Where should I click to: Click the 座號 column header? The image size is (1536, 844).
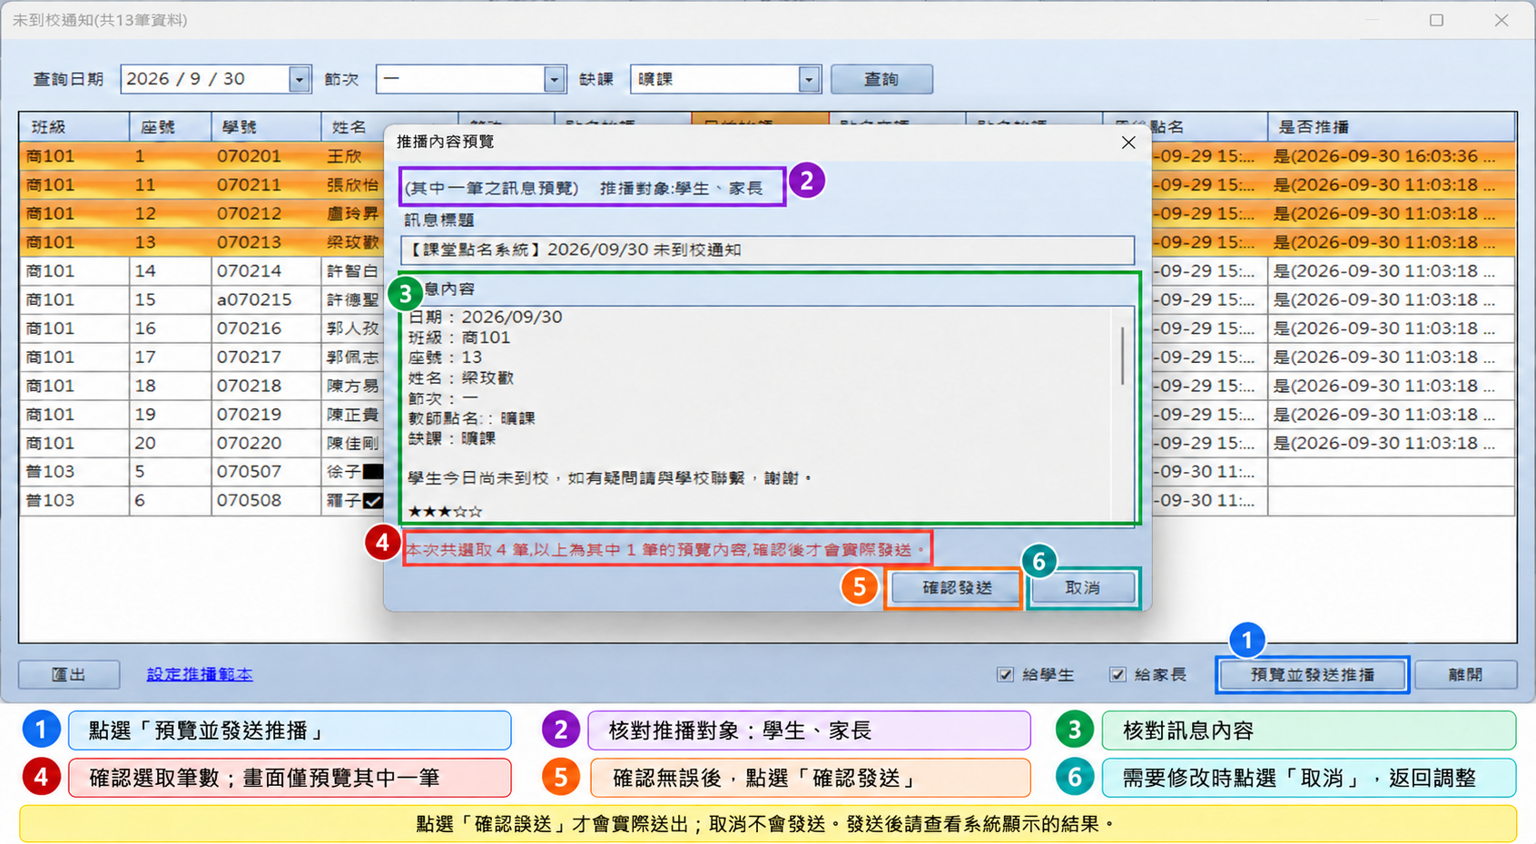[x=171, y=127]
